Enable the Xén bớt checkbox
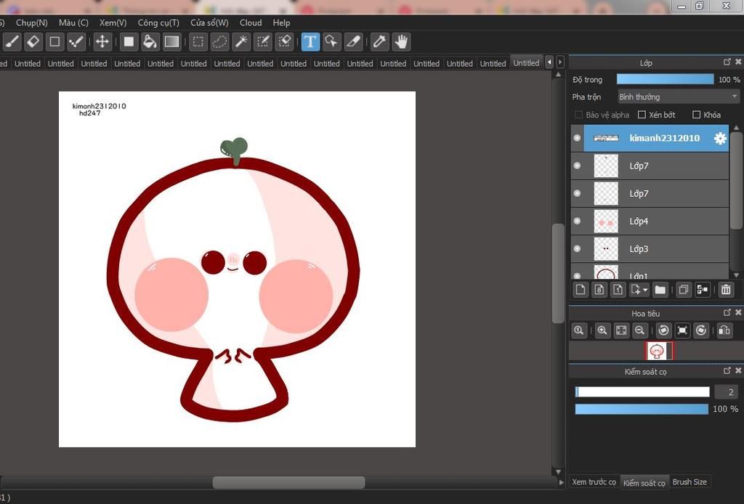This screenshot has width=744, height=504. click(642, 115)
